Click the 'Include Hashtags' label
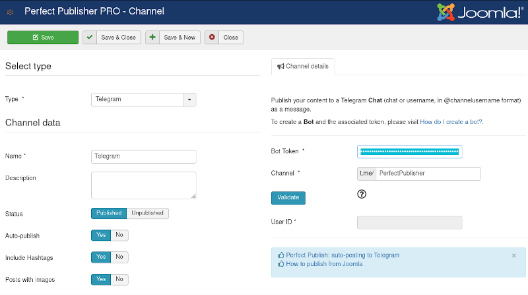Image resolution: width=528 pixels, height=295 pixels. tap(29, 258)
